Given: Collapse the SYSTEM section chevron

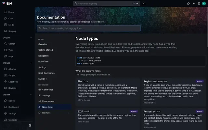Looking at the screenshot, I should click(x=31, y=95).
